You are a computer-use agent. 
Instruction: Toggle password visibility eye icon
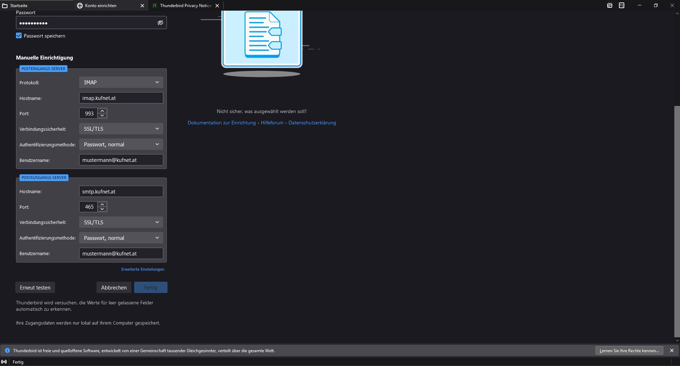[x=160, y=23]
